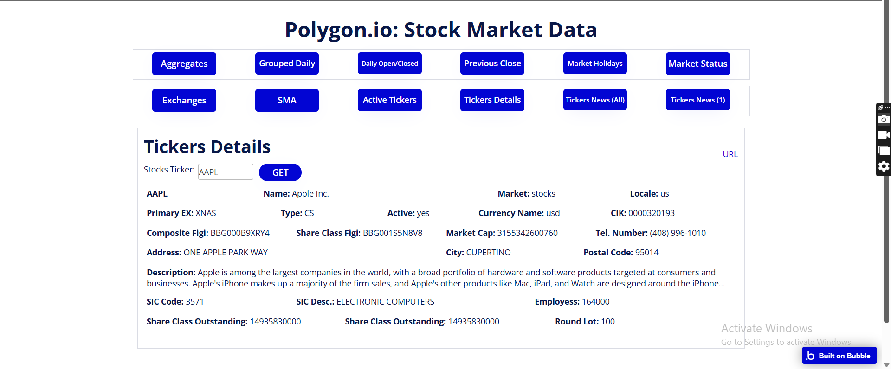Image resolution: width=891 pixels, height=369 pixels.
Task: Follow the URL link
Action: tap(730, 154)
